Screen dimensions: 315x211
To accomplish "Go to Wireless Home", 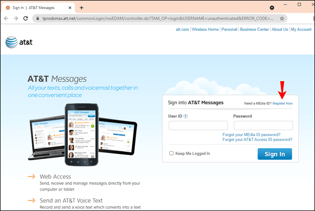I will 205,29.
